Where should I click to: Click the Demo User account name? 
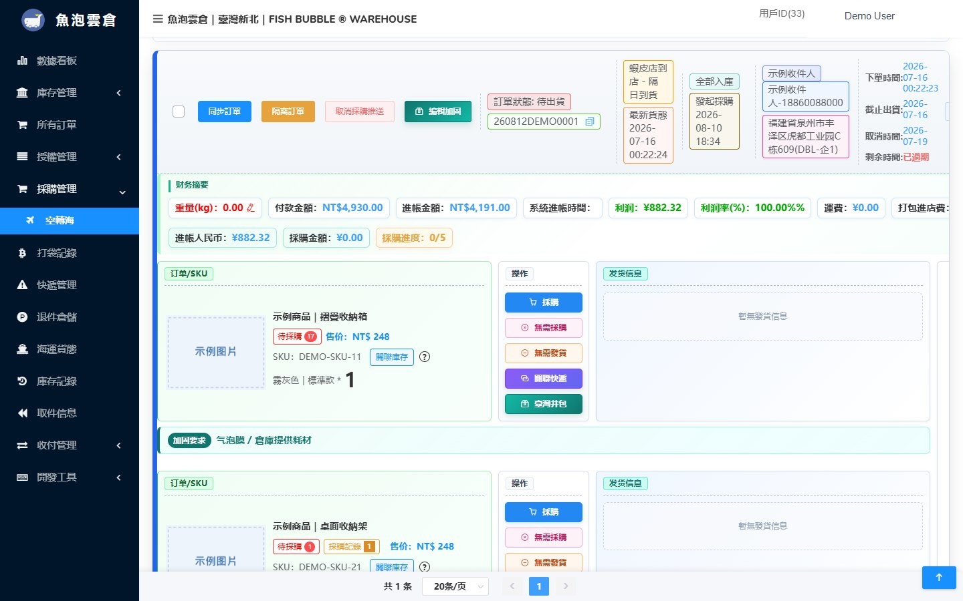(x=869, y=16)
